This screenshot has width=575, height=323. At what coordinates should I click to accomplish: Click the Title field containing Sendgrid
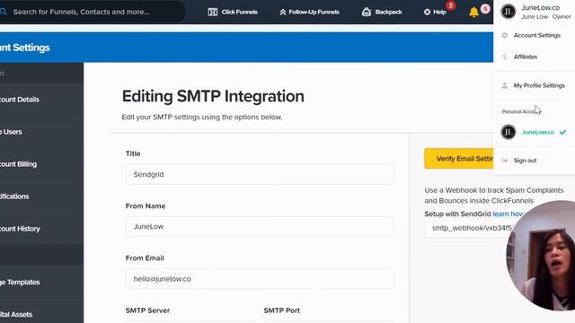point(260,174)
